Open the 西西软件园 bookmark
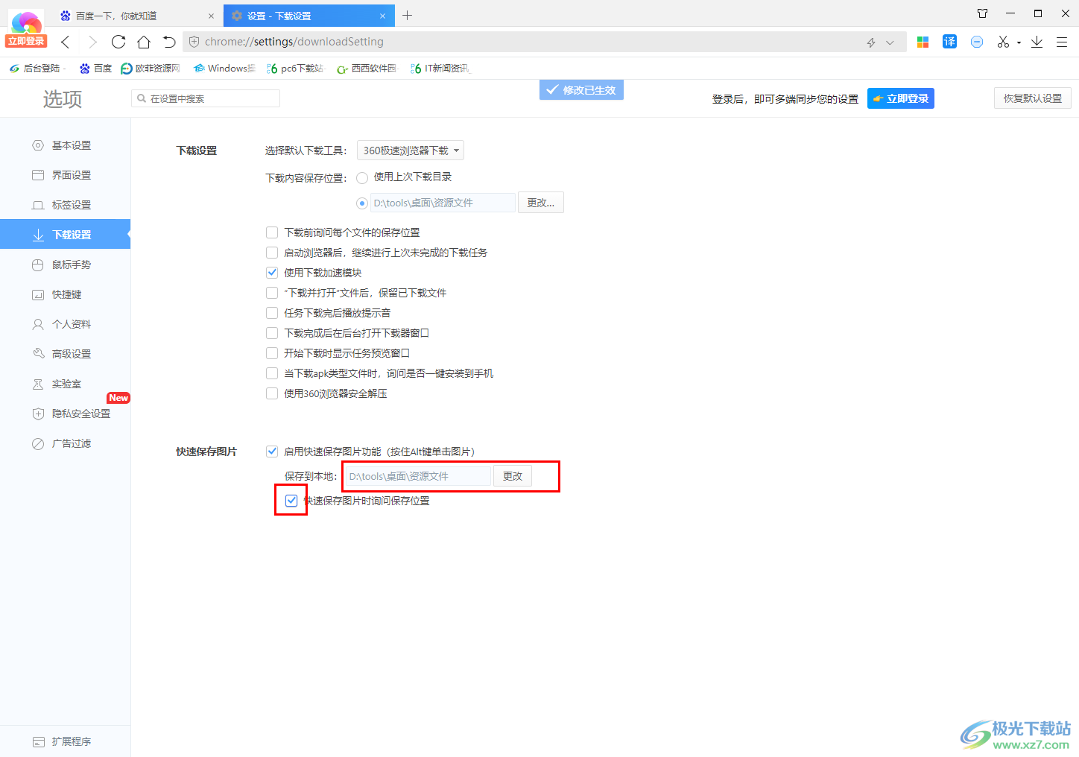The image size is (1079, 757). 367,69
